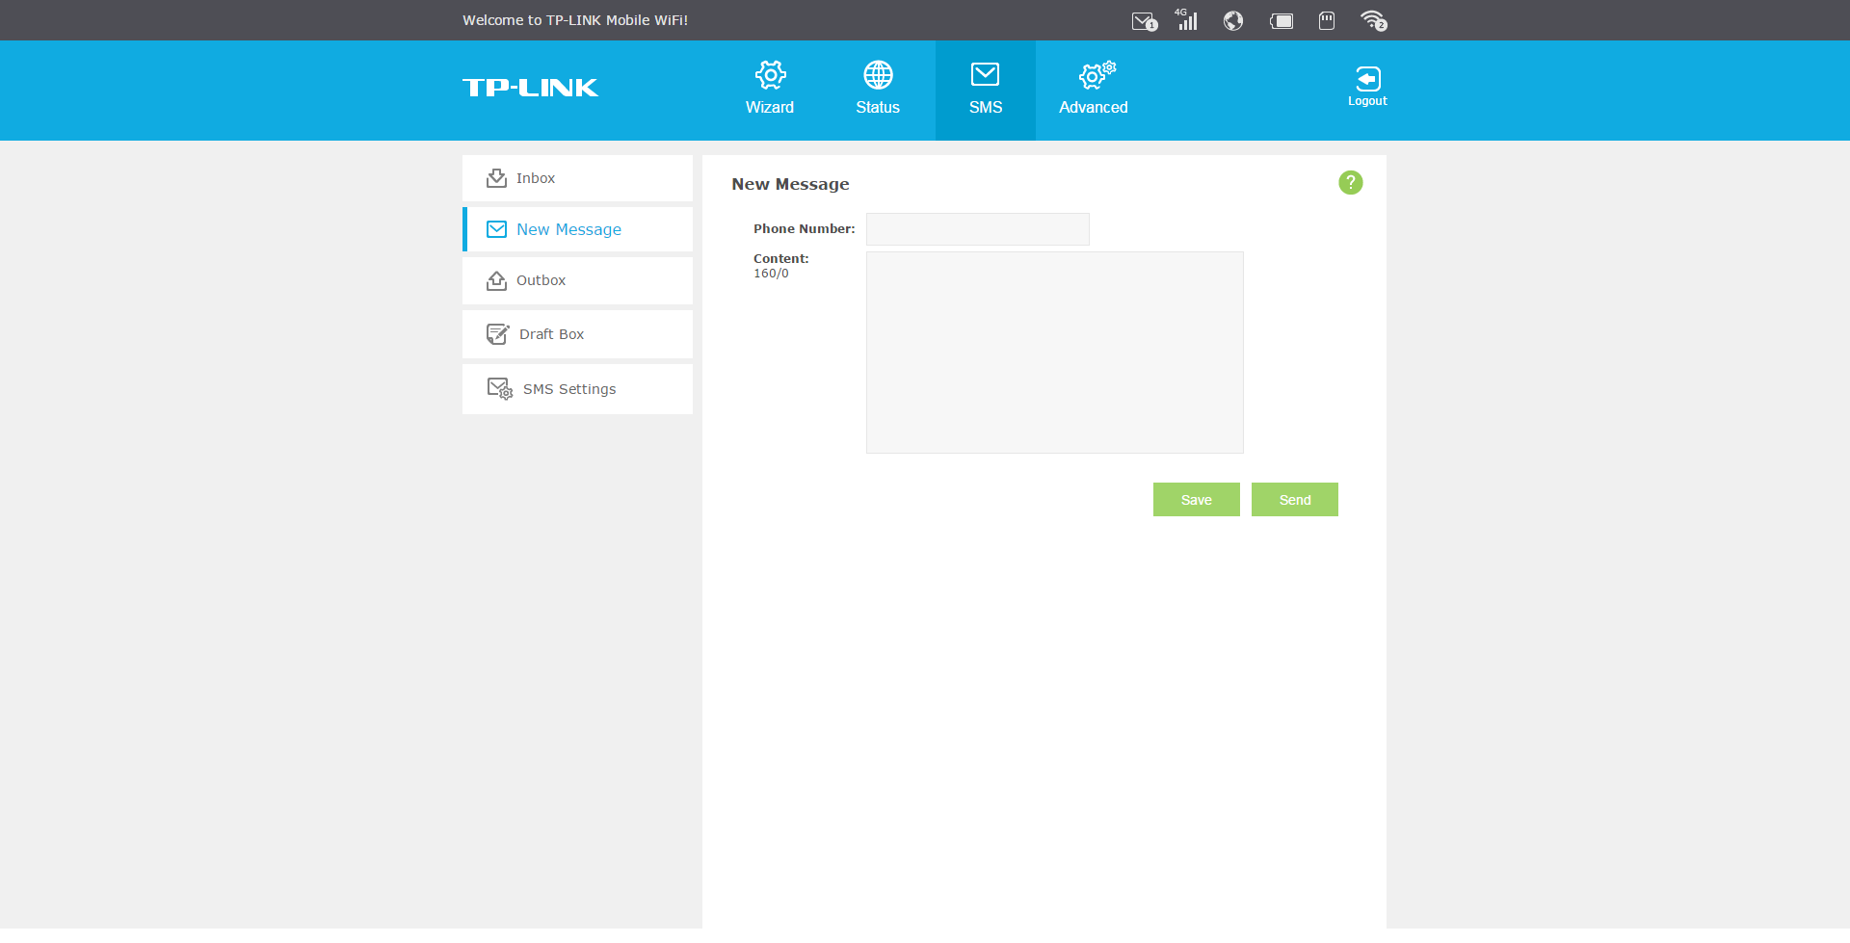The height and width of the screenshot is (943, 1850).
Task: Click the WiFi clients status icon
Action: tap(1373, 20)
